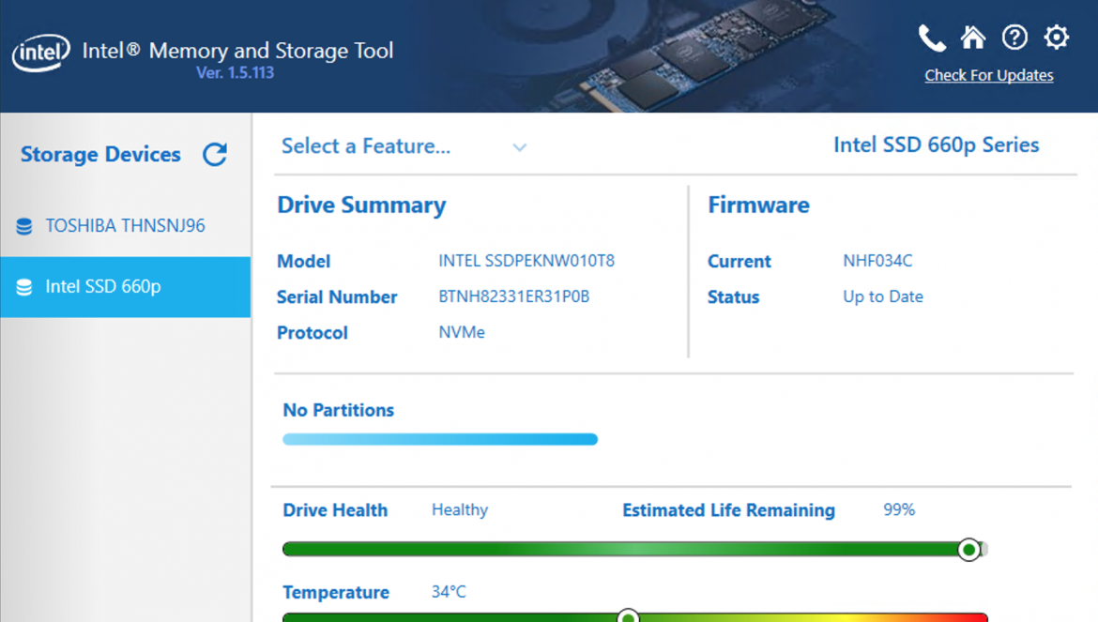Click the Healthy drive health value
This screenshot has height=622, width=1098.
tap(459, 510)
